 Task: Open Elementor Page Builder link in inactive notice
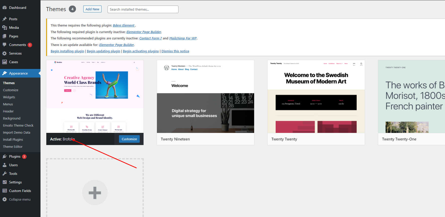pyautogui.click(x=144, y=32)
